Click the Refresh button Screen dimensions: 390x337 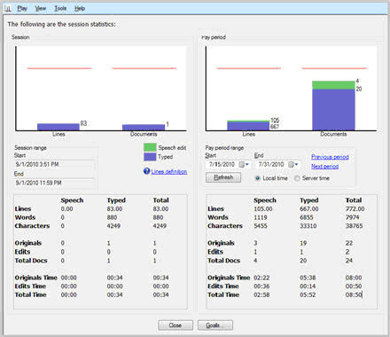point(223,177)
